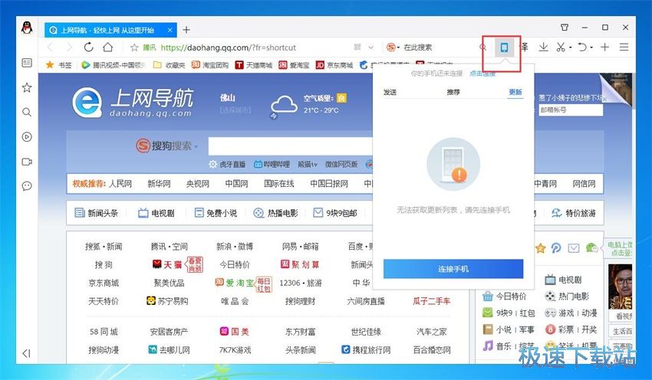Open the sidebar search icon
This screenshot has width=652, height=380.
(27, 112)
